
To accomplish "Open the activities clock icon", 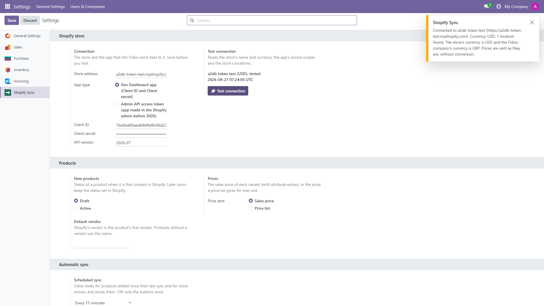I will point(499,7).
